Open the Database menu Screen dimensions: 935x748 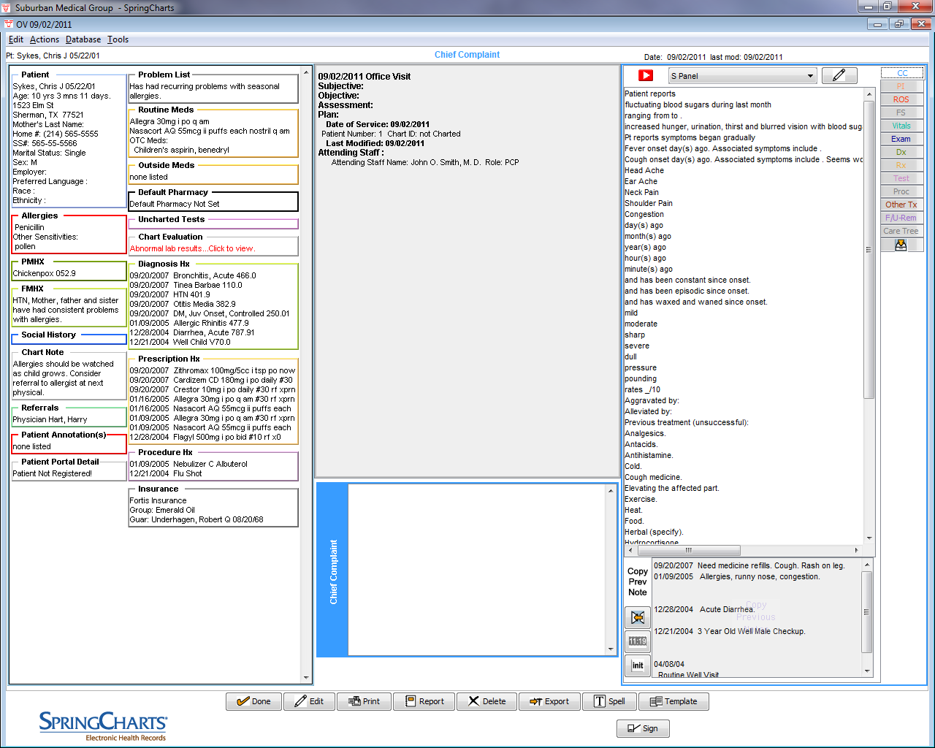click(x=83, y=39)
